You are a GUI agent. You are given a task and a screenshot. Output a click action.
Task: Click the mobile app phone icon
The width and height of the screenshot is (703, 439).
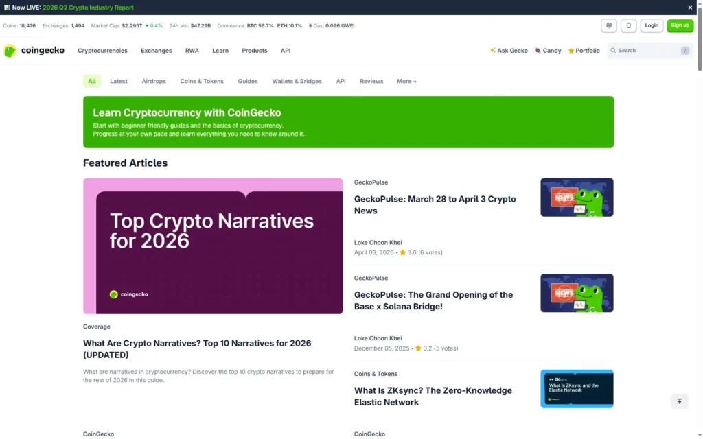[629, 25]
